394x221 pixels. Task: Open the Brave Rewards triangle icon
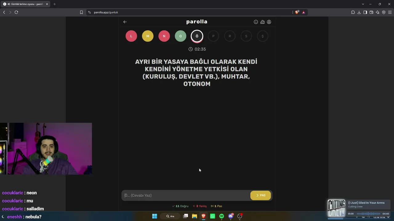pos(304,12)
